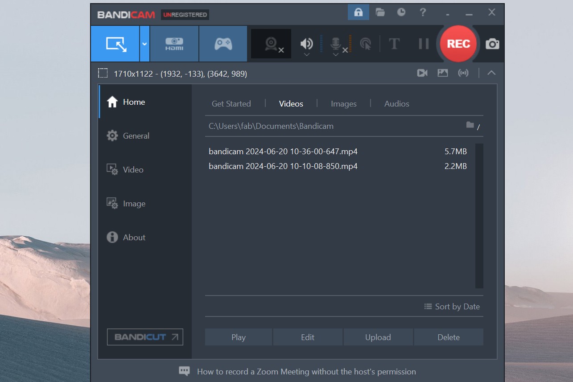The width and height of the screenshot is (573, 382).
Task: Click the broadcast signal icon
Action: tap(463, 73)
